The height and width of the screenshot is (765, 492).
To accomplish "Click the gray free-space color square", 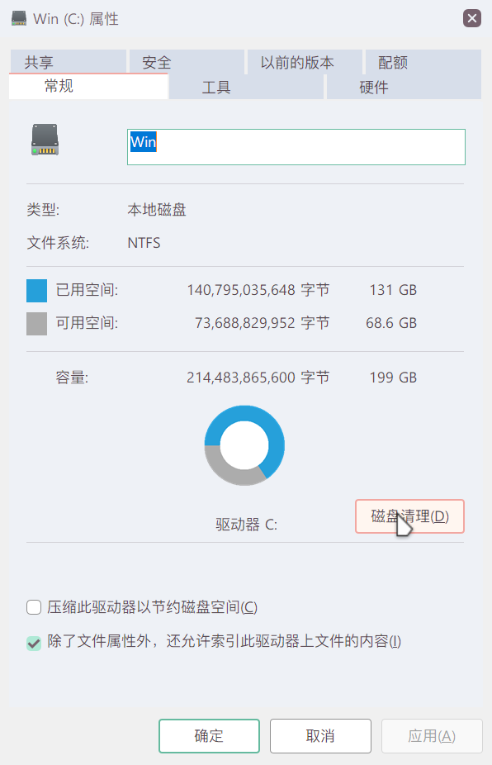I will pos(36,324).
